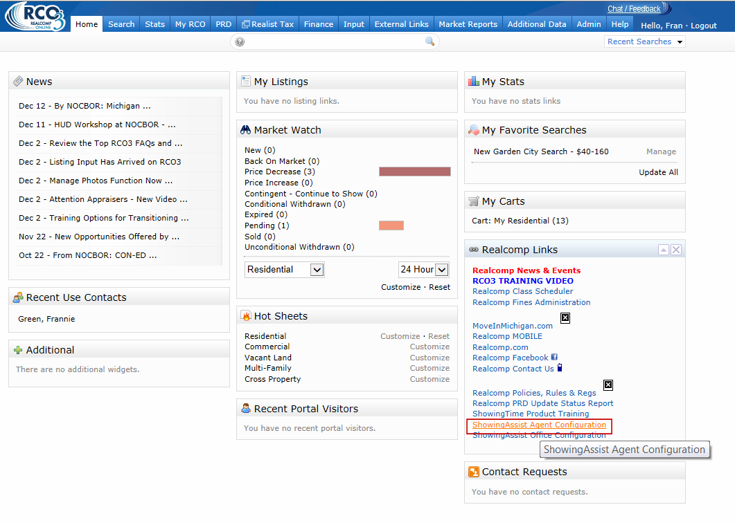Viewport: 735px width, 525px height.
Task: Click the Pending orange bar
Action: tap(391, 225)
